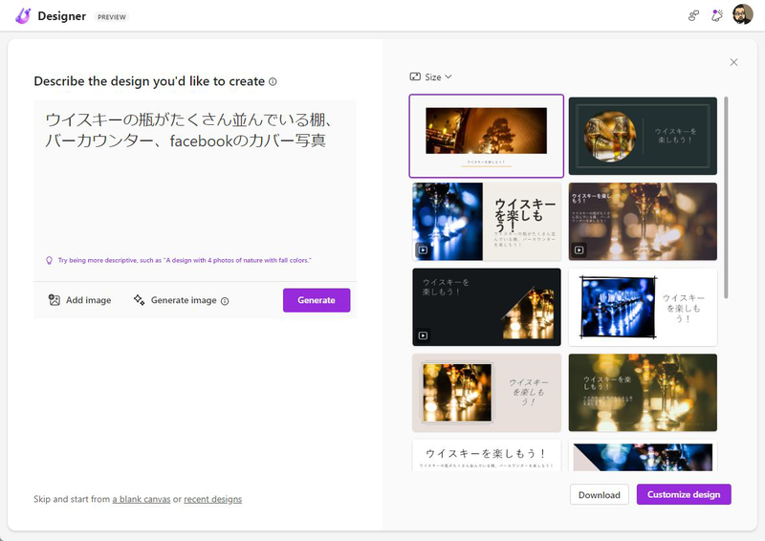The width and height of the screenshot is (765, 541).
Task: Select black design with triangular photo
Action: tap(487, 307)
